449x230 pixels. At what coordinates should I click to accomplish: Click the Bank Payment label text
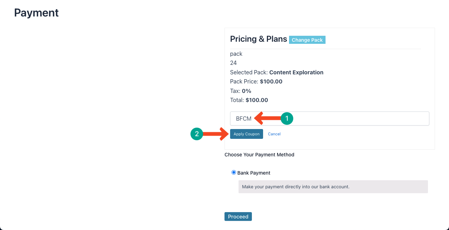254,173
